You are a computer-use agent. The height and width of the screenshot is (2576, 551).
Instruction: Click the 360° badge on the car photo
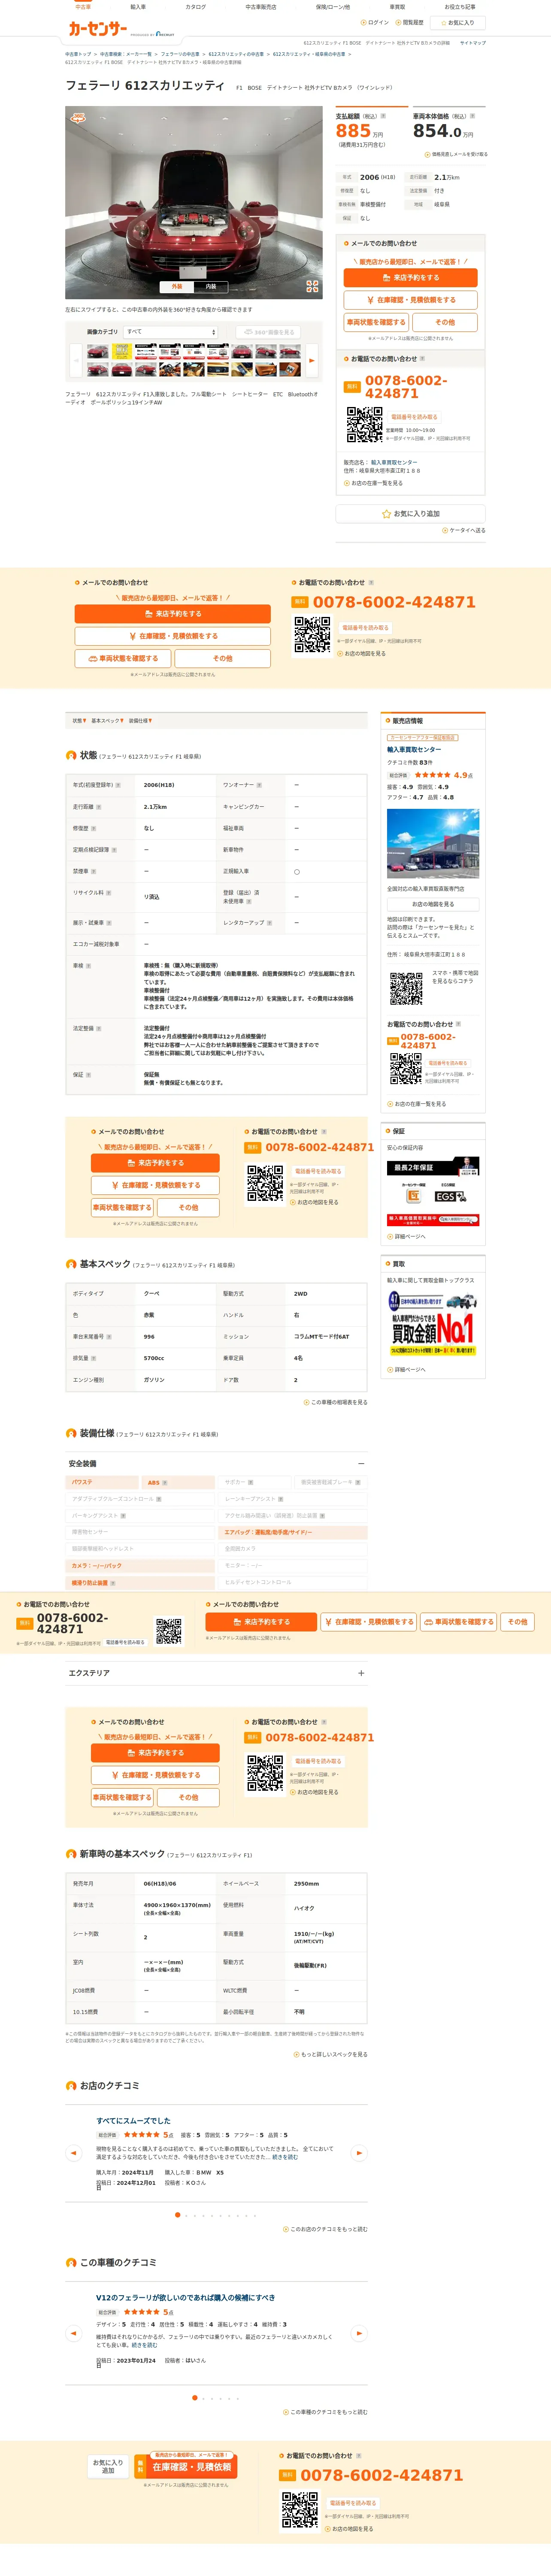tap(78, 118)
